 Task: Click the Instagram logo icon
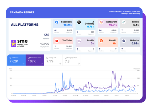point(101,22)
